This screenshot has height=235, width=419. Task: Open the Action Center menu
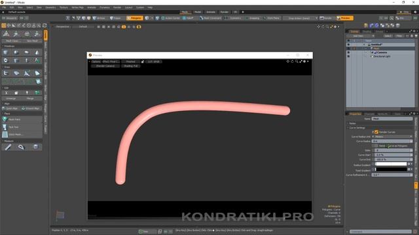170,18
